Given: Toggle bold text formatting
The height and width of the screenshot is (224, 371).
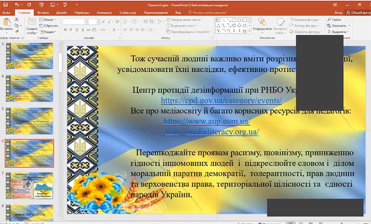Looking at the screenshot, I should click(65, 31).
